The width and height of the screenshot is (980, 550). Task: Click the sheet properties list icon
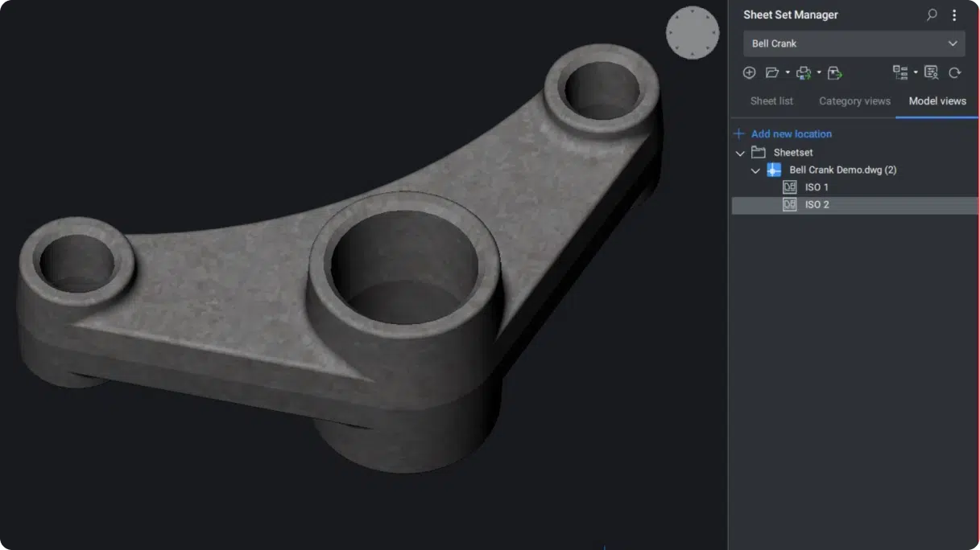point(931,72)
